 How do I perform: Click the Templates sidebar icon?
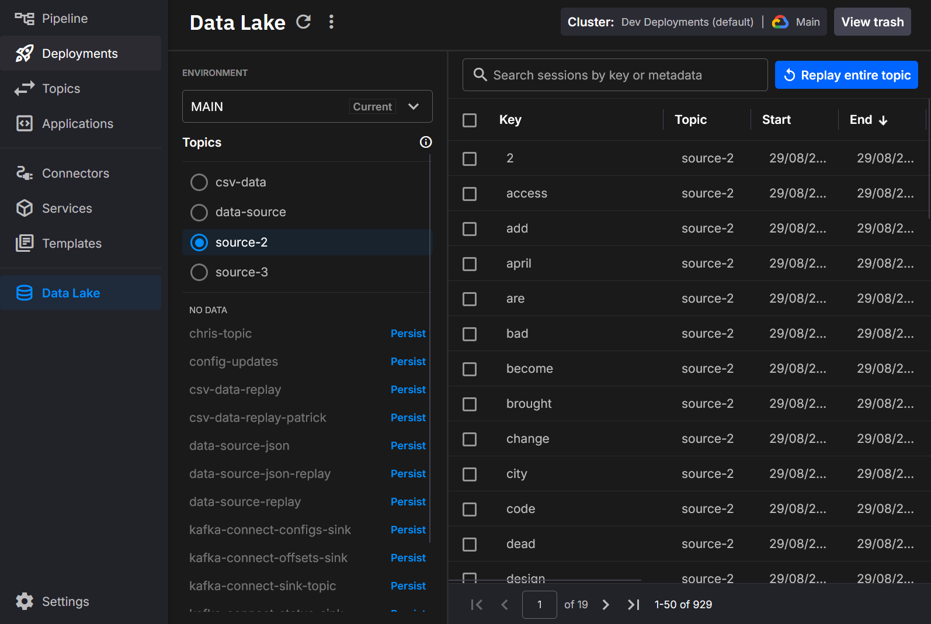[x=25, y=244]
